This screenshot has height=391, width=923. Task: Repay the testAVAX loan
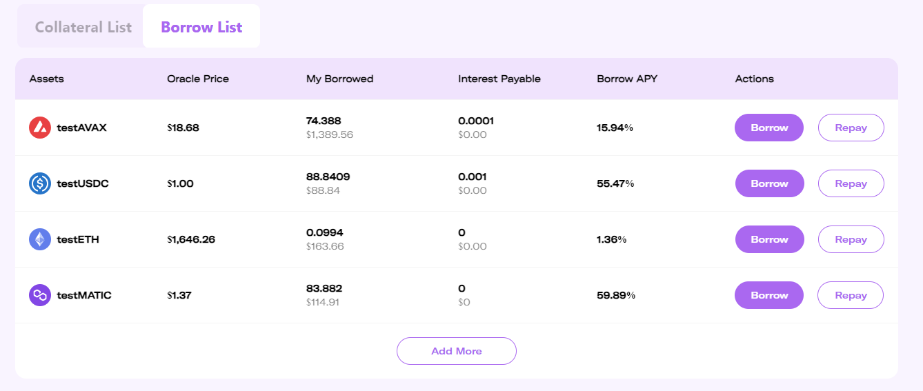[x=851, y=128]
